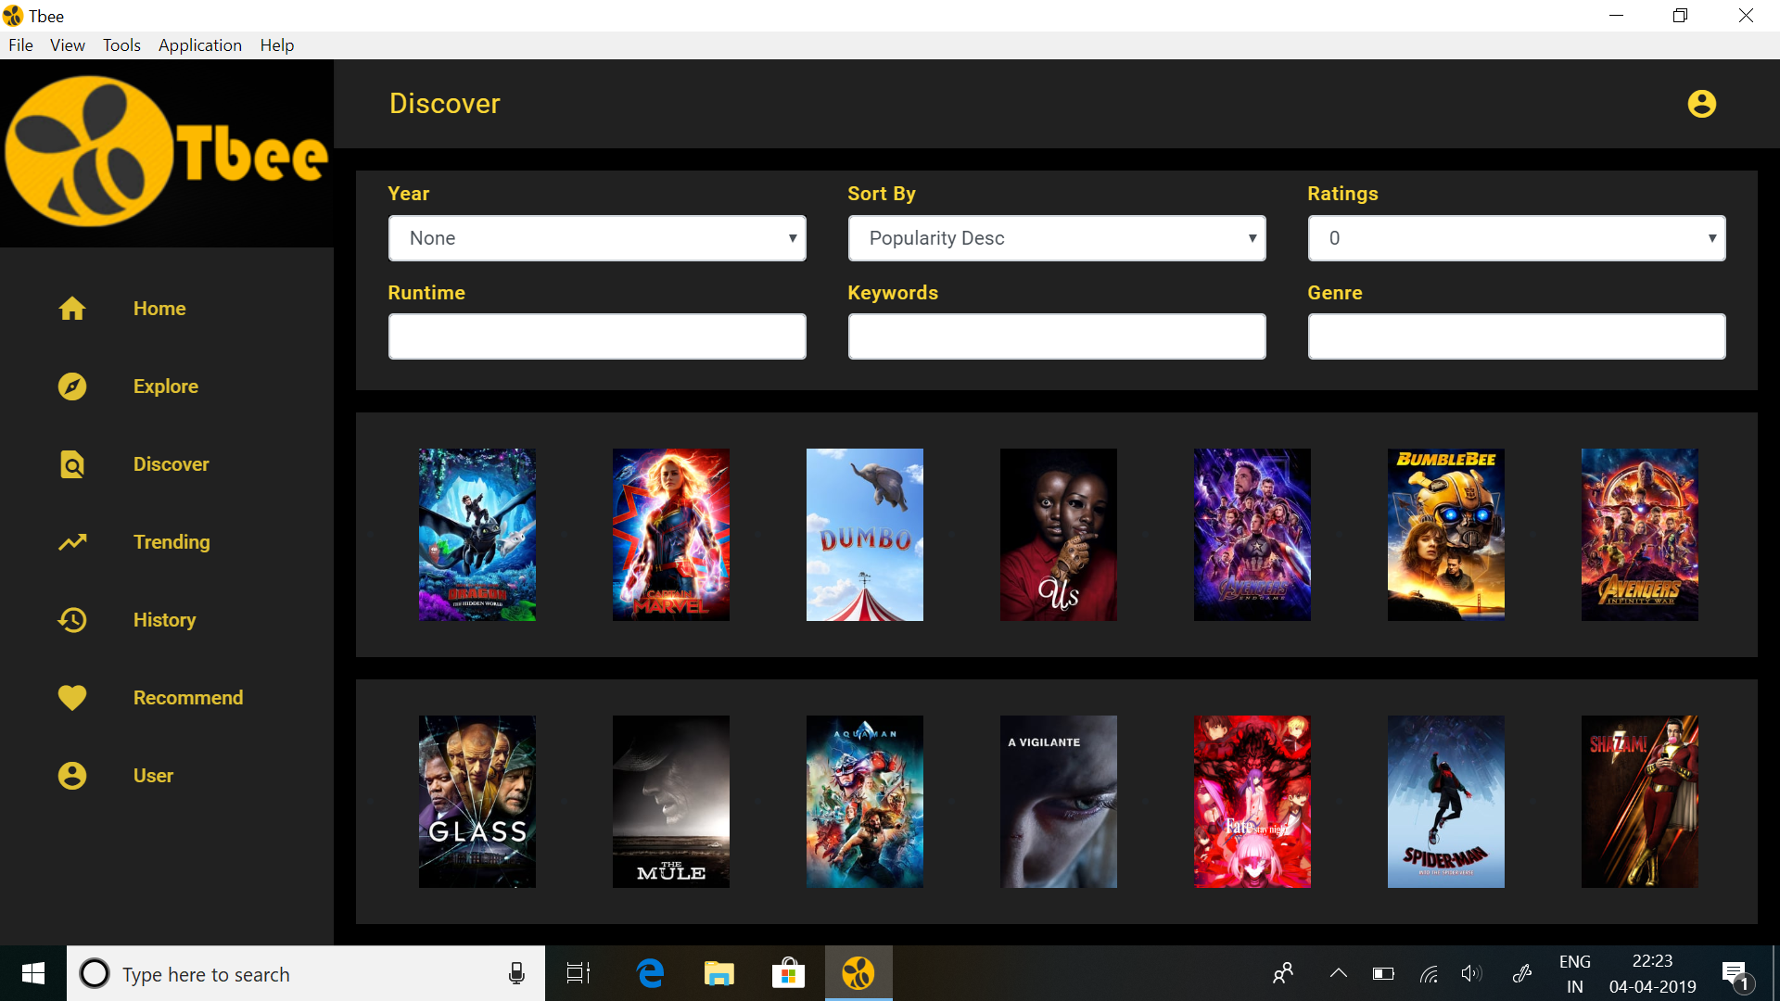Open User page label in sidebar
1780x1001 pixels.
tap(153, 776)
